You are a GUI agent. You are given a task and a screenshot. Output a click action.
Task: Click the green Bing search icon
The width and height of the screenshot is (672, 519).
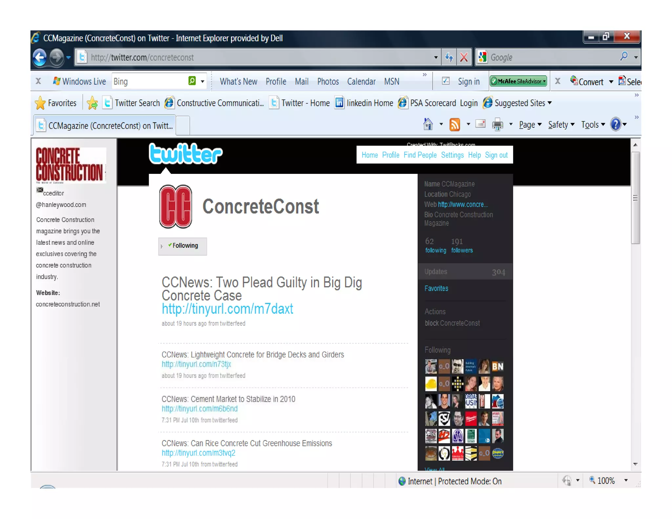[x=192, y=81]
